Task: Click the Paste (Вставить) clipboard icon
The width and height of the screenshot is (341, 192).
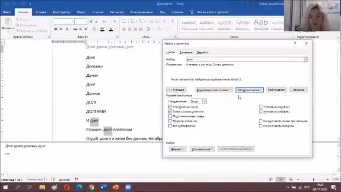Action: click(x=8, y=22)
